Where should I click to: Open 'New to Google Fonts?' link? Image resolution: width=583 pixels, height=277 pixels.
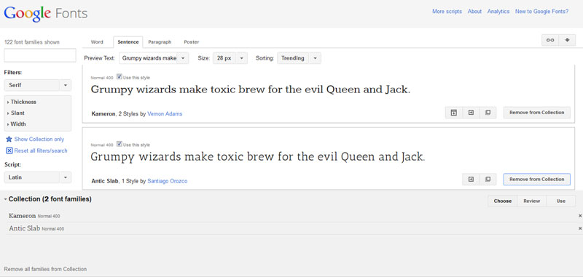click(541, 12)
